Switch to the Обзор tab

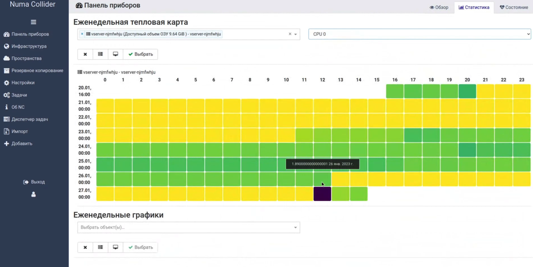tap(439, 8)
